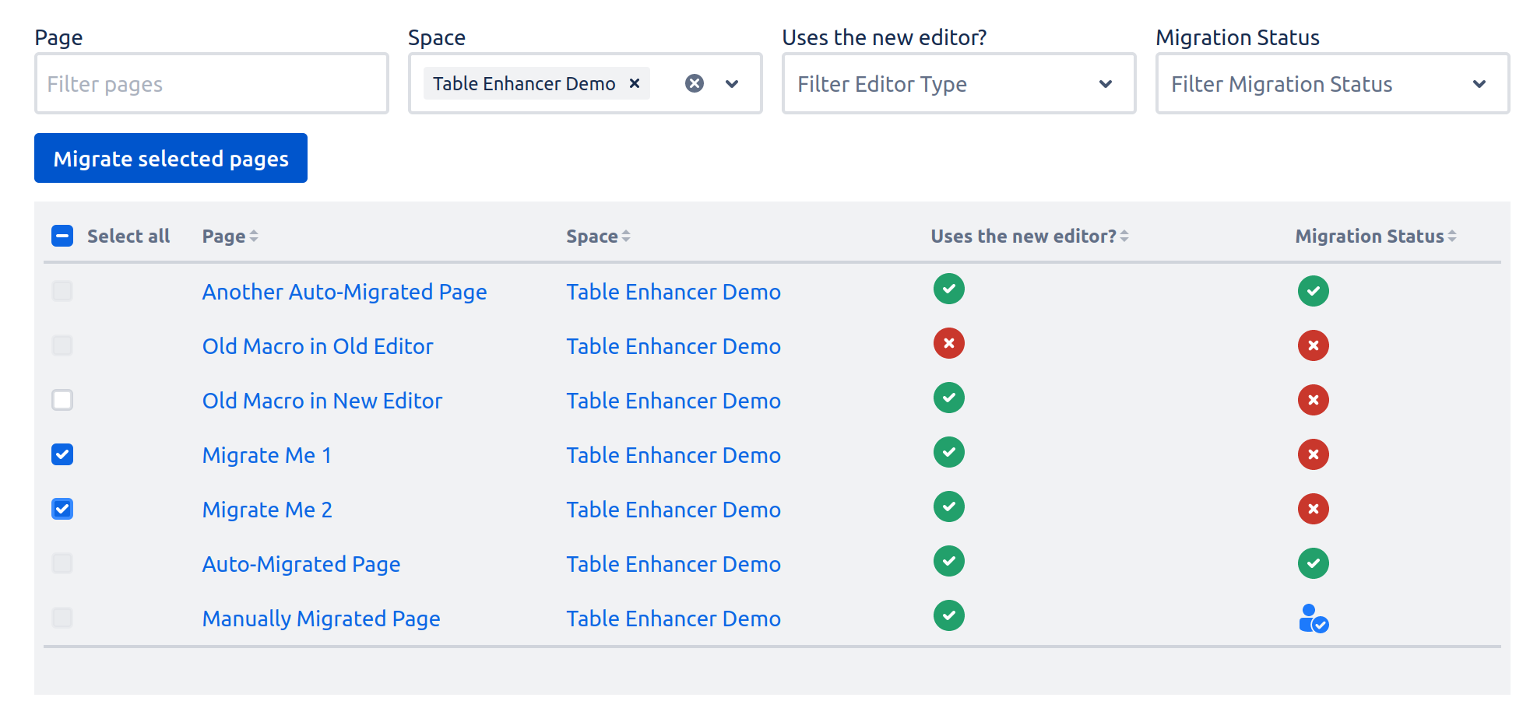Open the Migrate Me 2 page link
Screen dimensions: 1537x722
pyautogui.click(x=267, y=510)
